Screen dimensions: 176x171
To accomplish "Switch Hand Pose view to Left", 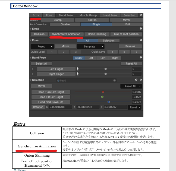I will click(103, 58).
